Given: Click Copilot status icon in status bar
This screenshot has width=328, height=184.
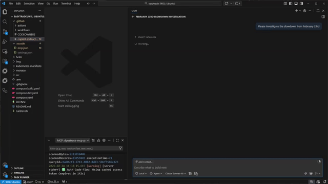Looking at the screenshot, I should 318,182.
